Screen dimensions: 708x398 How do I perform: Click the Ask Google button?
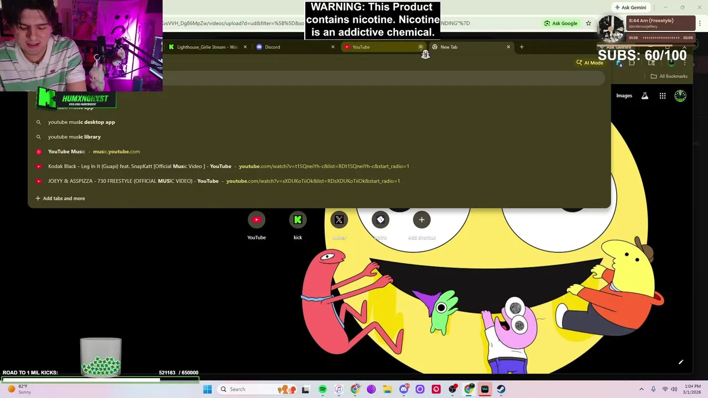[561, 23]
